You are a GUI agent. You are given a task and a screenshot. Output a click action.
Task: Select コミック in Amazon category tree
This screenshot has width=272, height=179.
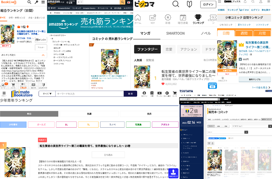(x=57, y=48)
